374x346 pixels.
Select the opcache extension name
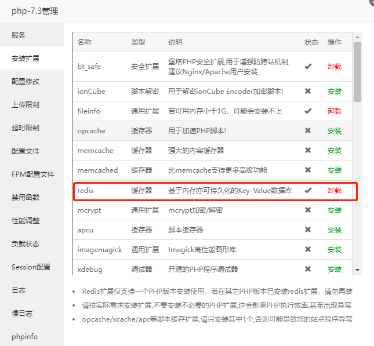coord(91,131)
